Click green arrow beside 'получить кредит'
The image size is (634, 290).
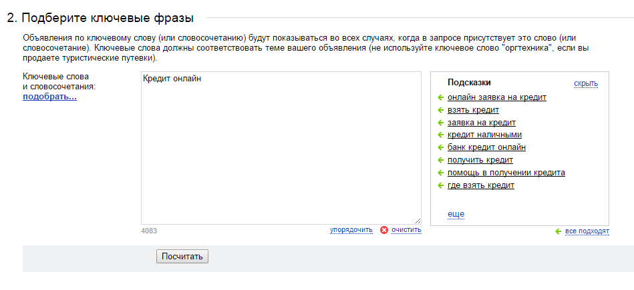coord(440,160)
